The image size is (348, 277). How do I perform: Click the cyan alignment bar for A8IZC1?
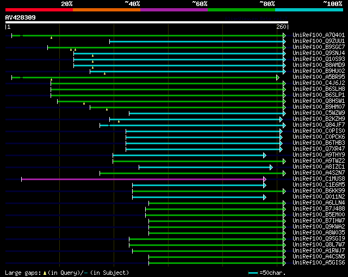(204, 167)
